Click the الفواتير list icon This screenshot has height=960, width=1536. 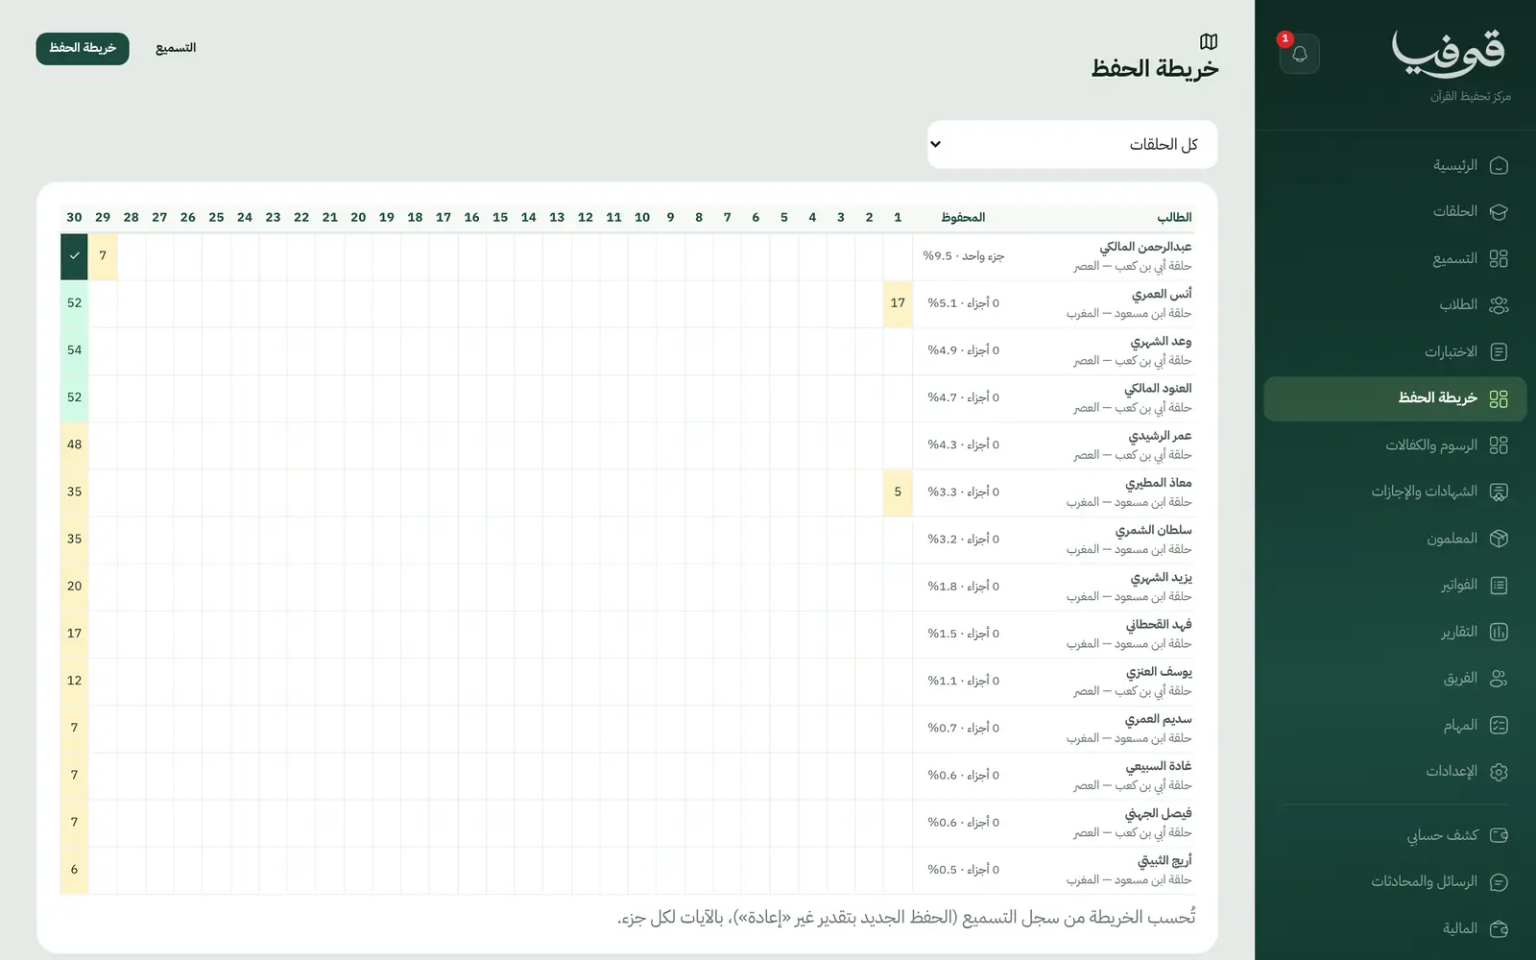point(1499,586)
